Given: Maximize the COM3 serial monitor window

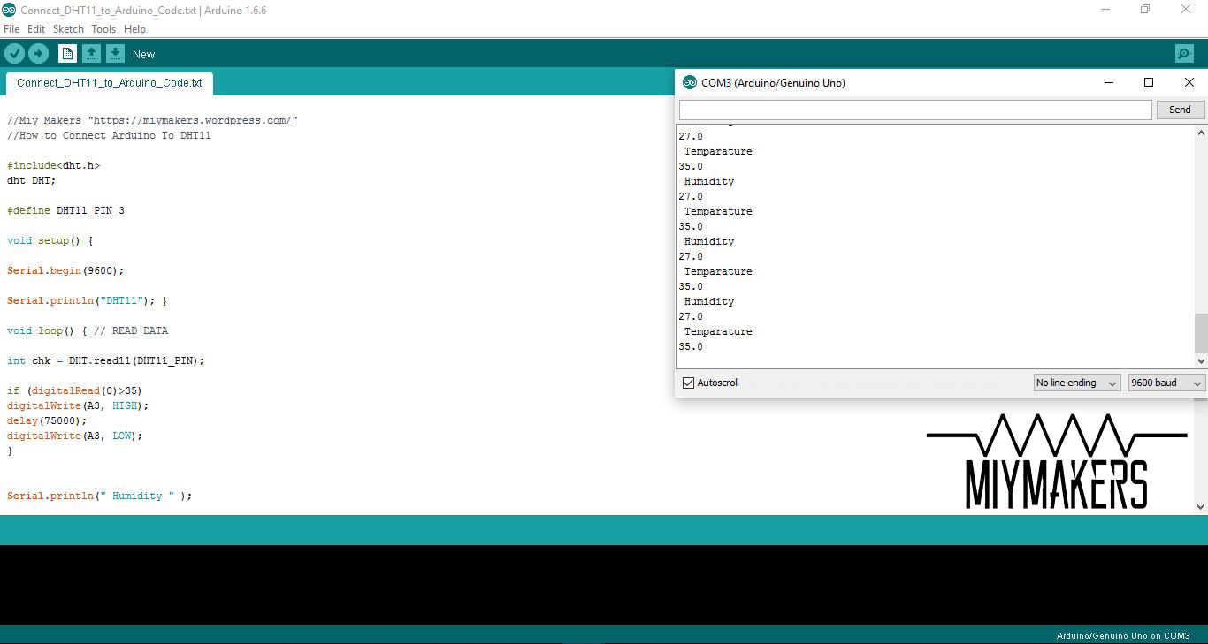Looking at the screenshot, I should (x=1149, y=82).
